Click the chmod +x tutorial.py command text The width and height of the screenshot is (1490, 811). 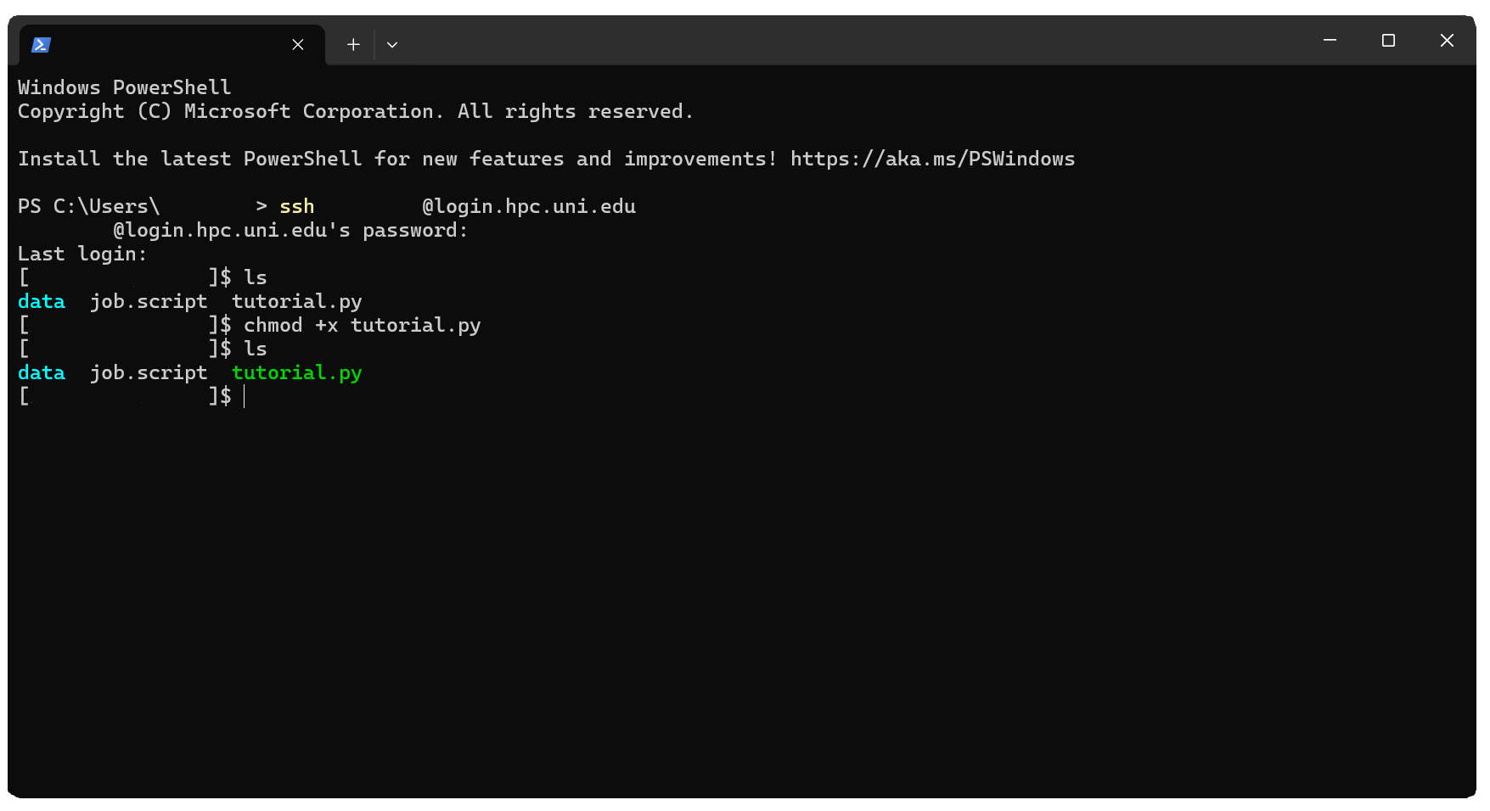pyautogui.click(x=362, y=326)
